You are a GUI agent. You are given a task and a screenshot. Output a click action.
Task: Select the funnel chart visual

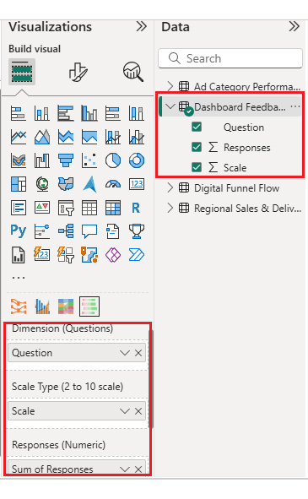coord(66,160)
